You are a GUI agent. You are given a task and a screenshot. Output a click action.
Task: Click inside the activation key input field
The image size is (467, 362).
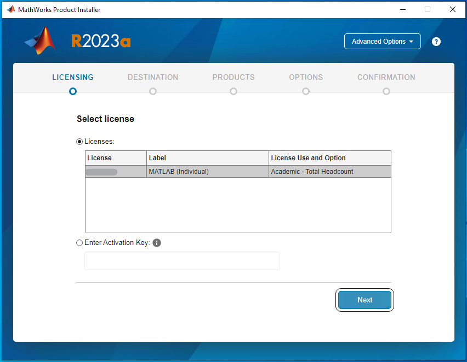coord(182,261)
